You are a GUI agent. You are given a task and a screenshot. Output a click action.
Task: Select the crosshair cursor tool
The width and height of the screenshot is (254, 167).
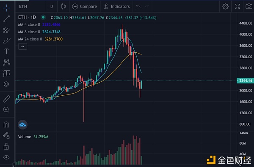pyautogui.click(x=6, y=8)
